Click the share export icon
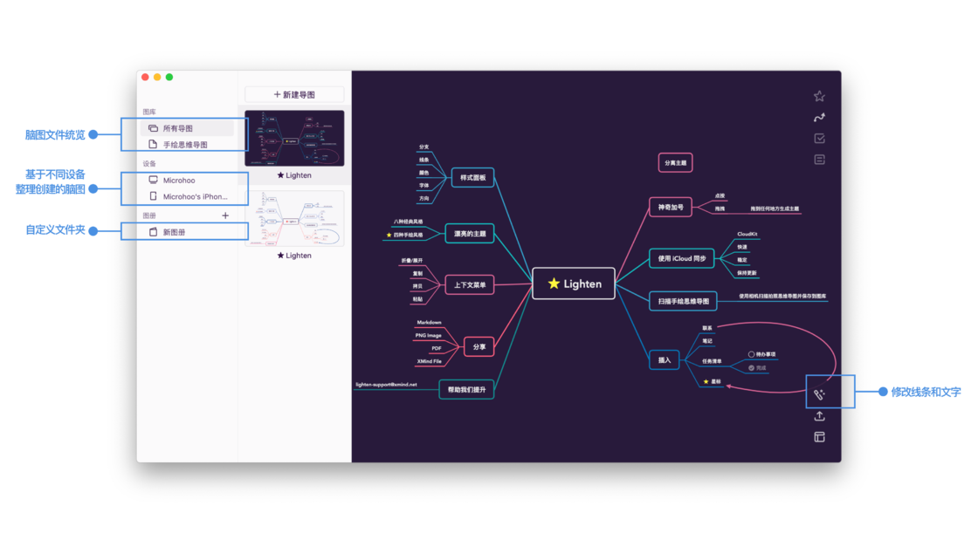This screenshot has width=978, height=533. (x=820, y=416)
